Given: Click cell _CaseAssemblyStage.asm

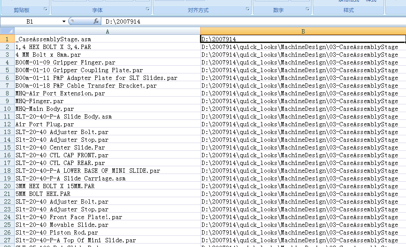Looking at the screenshot, I should tap(107, 39).
